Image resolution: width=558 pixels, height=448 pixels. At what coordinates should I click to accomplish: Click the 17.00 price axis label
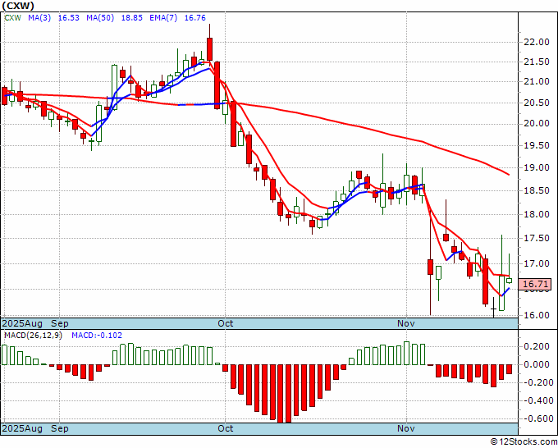pos(537,263)
